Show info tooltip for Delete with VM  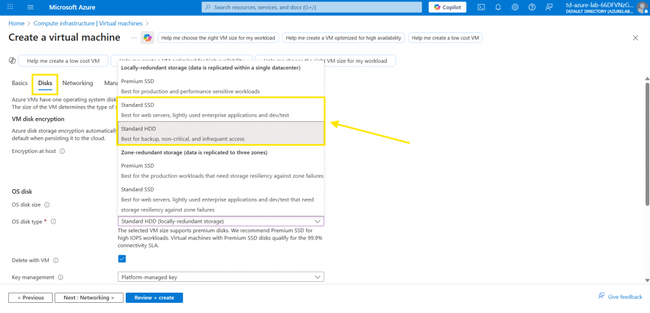(x=56, y=261)
